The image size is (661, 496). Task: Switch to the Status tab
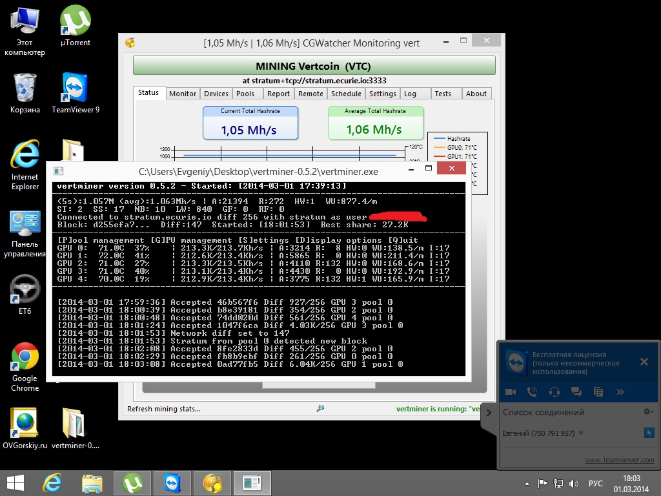[x=148, y=92]
